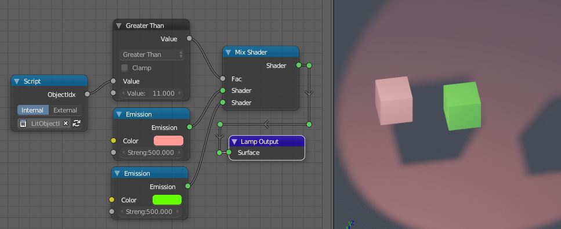Screen dimensions: 561x229
Task: Click first Shader input socket of Mix Shader
Action: pos(223,90)
